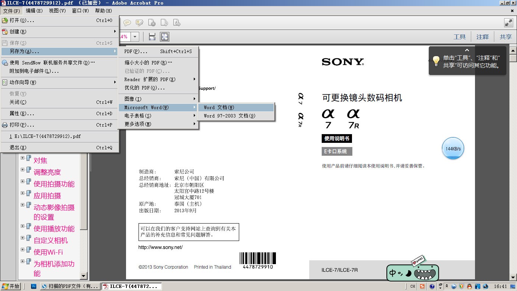
Task: Click bookmark icon beside 使用Wi-Fi
Action: pos(29,250)
